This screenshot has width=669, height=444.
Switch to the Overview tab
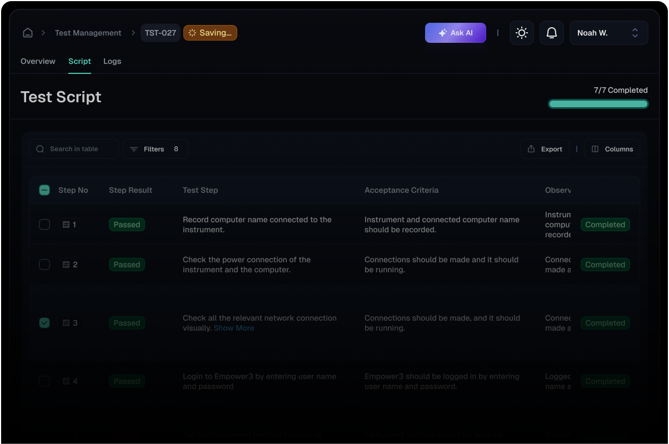[37, 61]
